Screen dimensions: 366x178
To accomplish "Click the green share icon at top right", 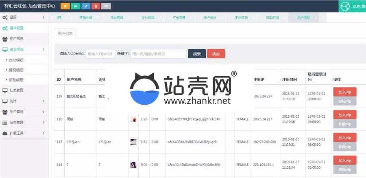I will [x=345, y=7].
